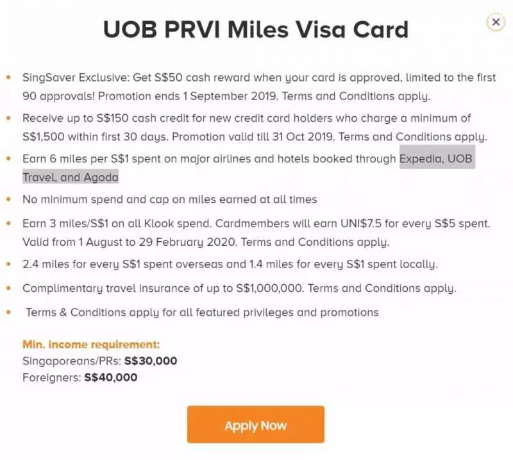Select the UOB PRVI Miles Visa Card heading

pos(256,30)
